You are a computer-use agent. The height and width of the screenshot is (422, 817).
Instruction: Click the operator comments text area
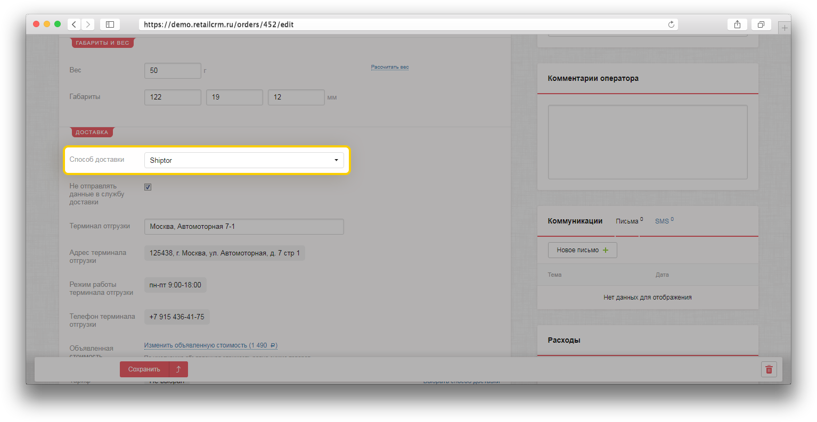click(647, 142)
